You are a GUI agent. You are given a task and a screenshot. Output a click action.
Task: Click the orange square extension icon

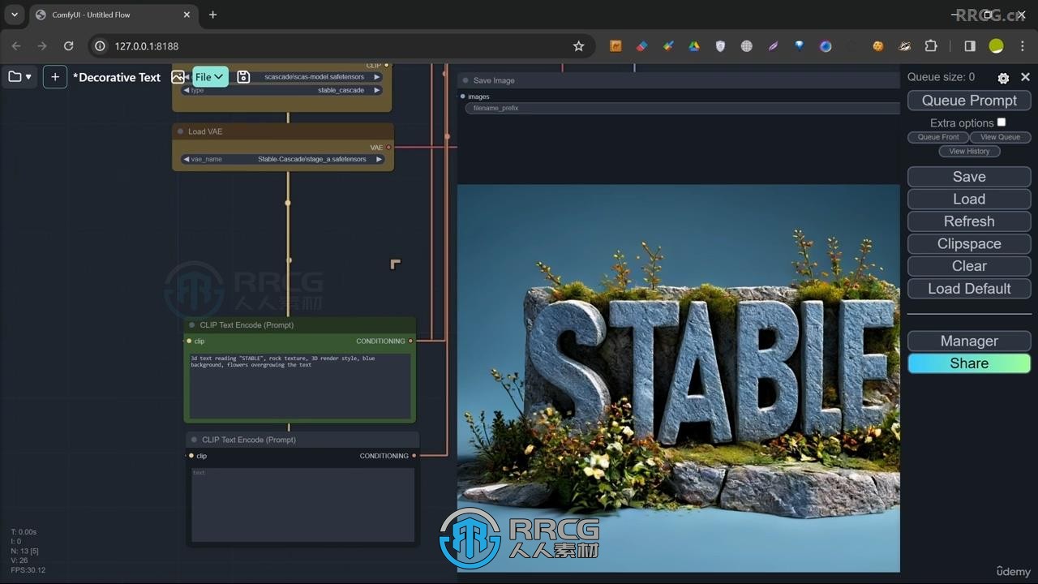pos(616,46)
